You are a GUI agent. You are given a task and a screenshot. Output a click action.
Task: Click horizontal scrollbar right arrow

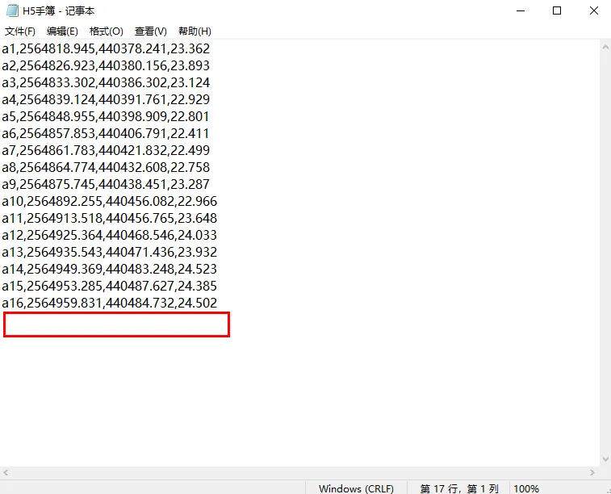pos(592,472)
